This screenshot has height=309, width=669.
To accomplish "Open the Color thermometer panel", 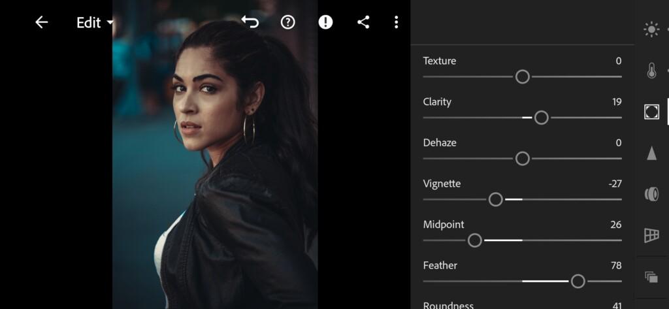I will (651, 71).
